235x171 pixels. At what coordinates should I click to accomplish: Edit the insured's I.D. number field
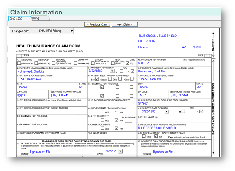click(x=174, y=63)
